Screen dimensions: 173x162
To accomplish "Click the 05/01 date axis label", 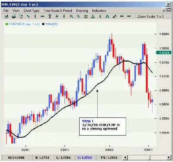I will 148,150.
